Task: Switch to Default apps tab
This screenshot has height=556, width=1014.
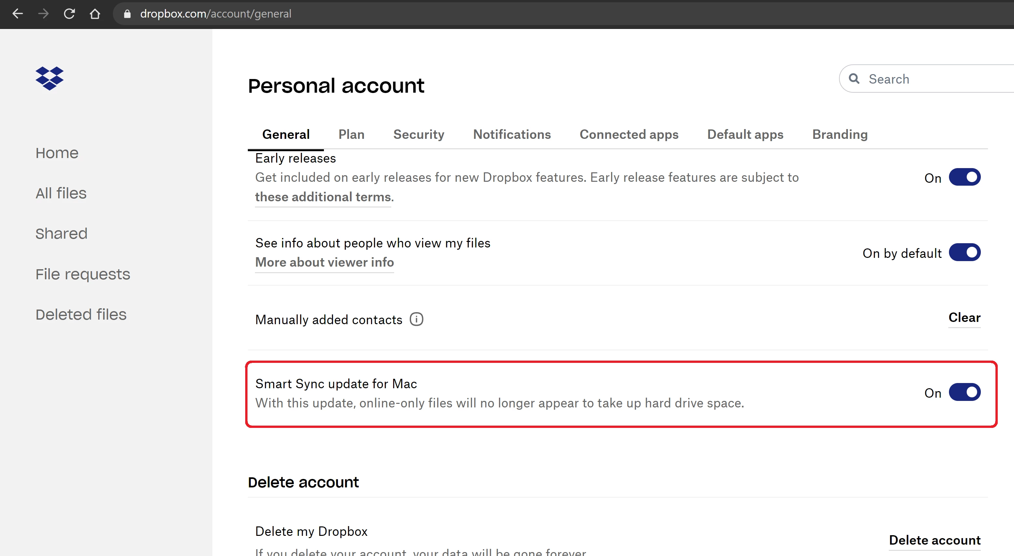Action: tap(745, 135)
